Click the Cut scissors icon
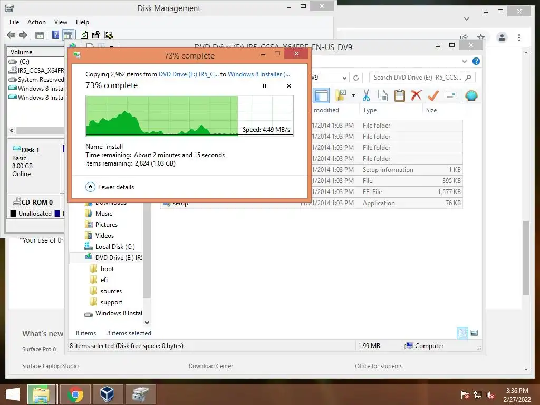This screenshot has width=540, height=405. click(366, 95)
